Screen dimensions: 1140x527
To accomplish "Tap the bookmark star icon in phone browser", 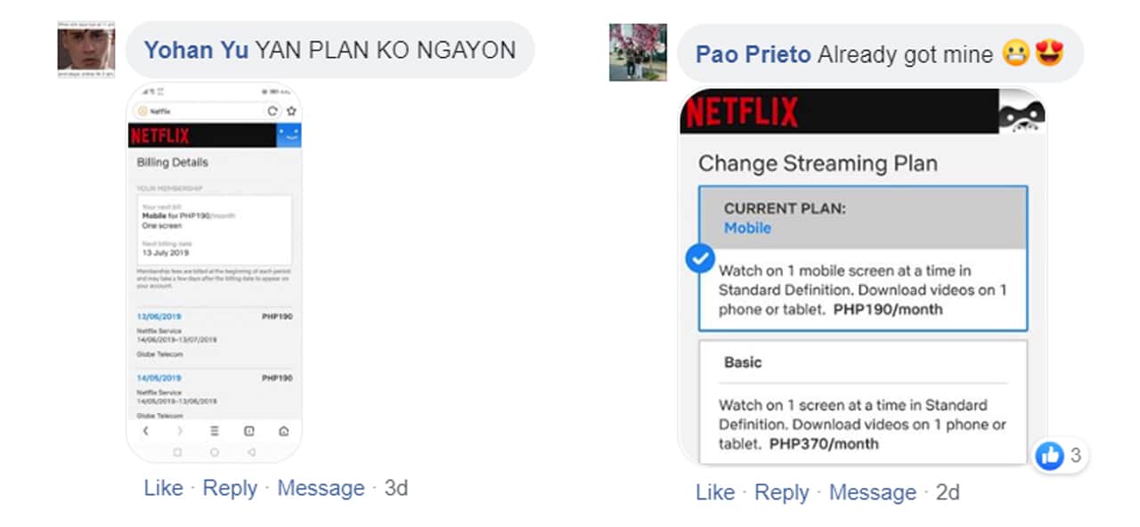I will [290, 111].
